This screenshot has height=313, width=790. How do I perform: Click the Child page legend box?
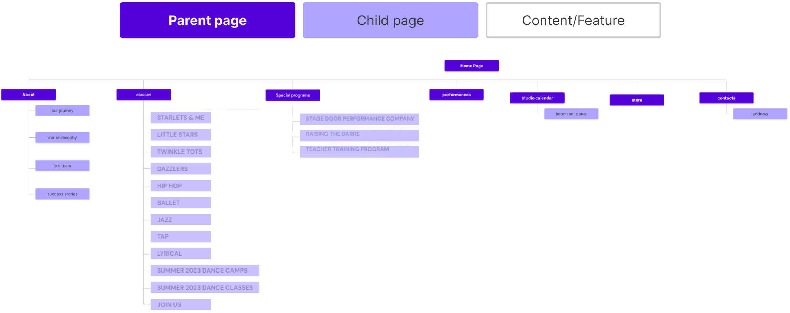390,20
